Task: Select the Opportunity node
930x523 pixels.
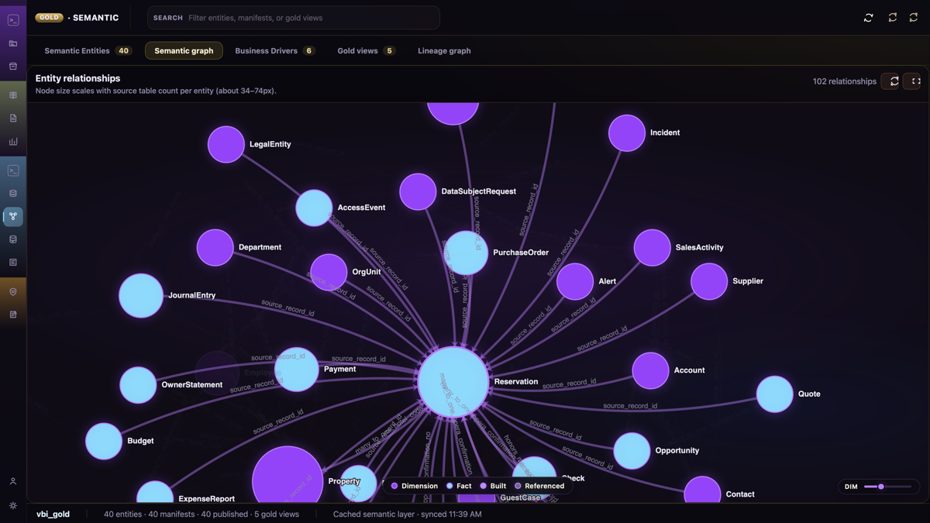Action: tap(632, 451)
